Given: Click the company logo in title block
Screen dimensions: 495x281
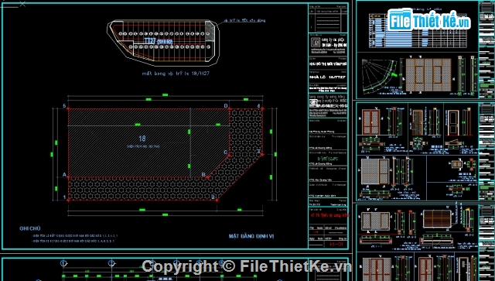Looking at the screenshot, I should click(x=316, y=43).
